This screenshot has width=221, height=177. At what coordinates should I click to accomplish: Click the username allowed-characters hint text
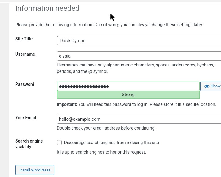tap(135, 68)
